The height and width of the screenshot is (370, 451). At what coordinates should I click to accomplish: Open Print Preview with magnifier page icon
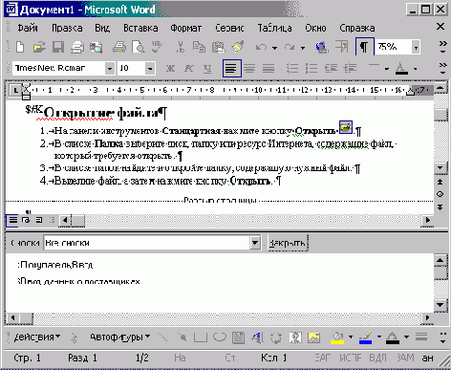[x=139, y=47]
